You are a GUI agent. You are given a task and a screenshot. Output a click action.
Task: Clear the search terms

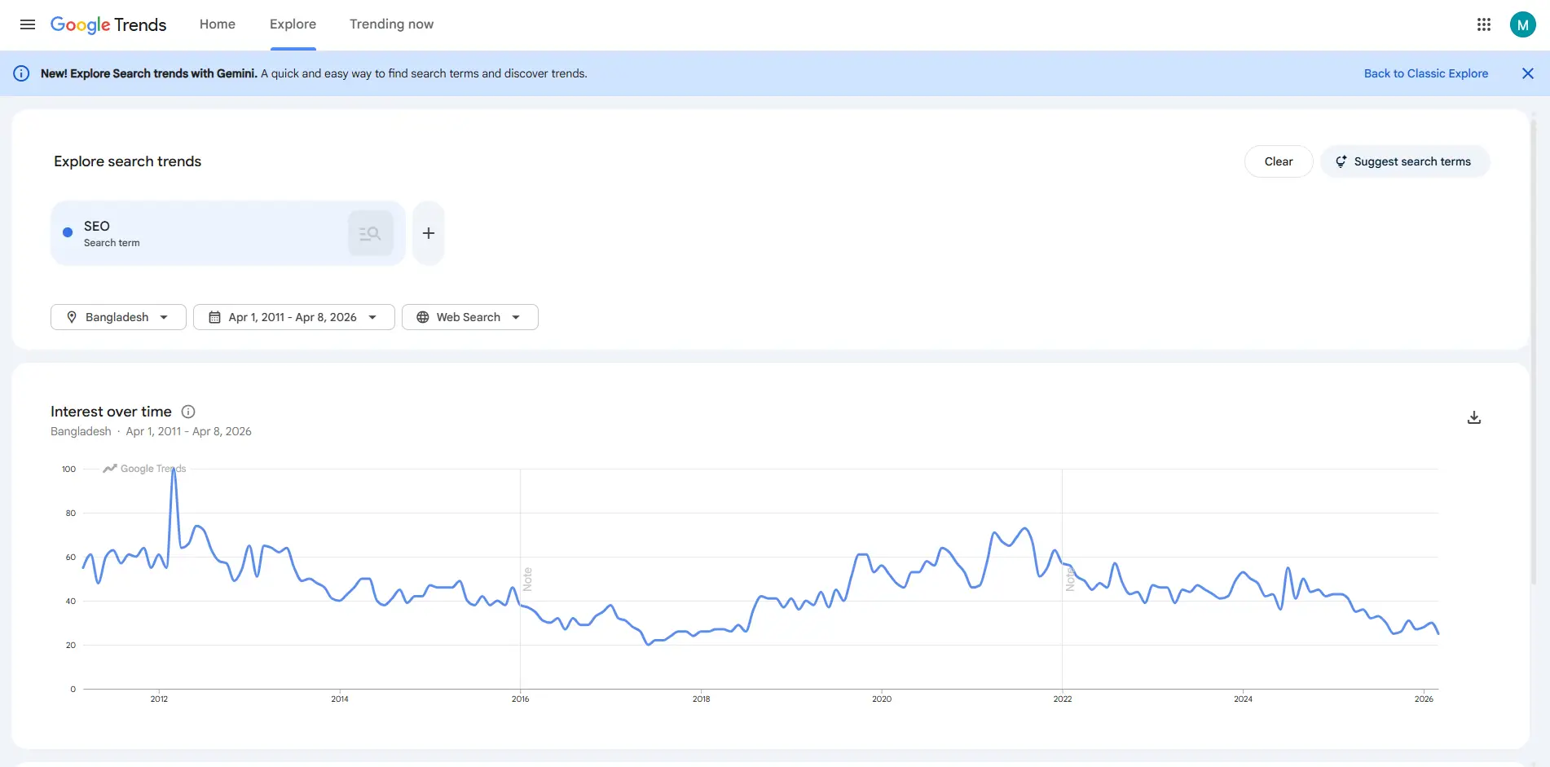click(1279, 161)
